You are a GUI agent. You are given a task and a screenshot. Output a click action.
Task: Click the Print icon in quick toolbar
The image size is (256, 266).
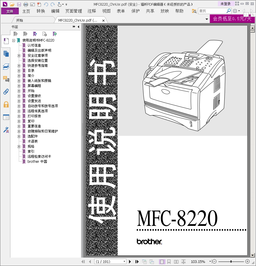click(26, 4)
